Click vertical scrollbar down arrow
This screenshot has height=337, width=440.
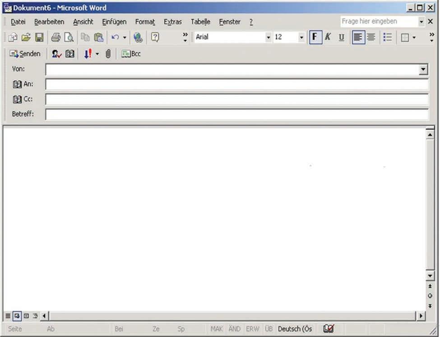pos(430,276)
